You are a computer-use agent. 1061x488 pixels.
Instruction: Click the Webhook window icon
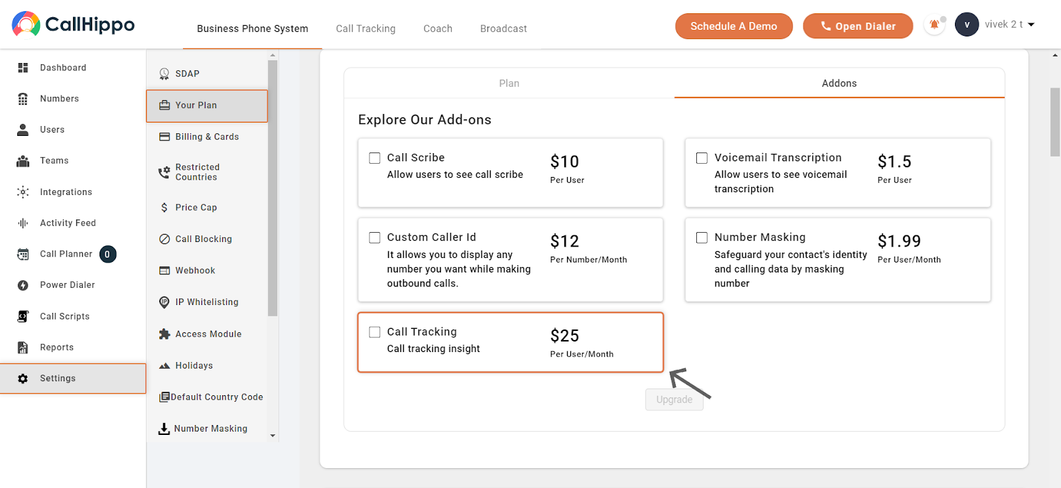point(164,271)
